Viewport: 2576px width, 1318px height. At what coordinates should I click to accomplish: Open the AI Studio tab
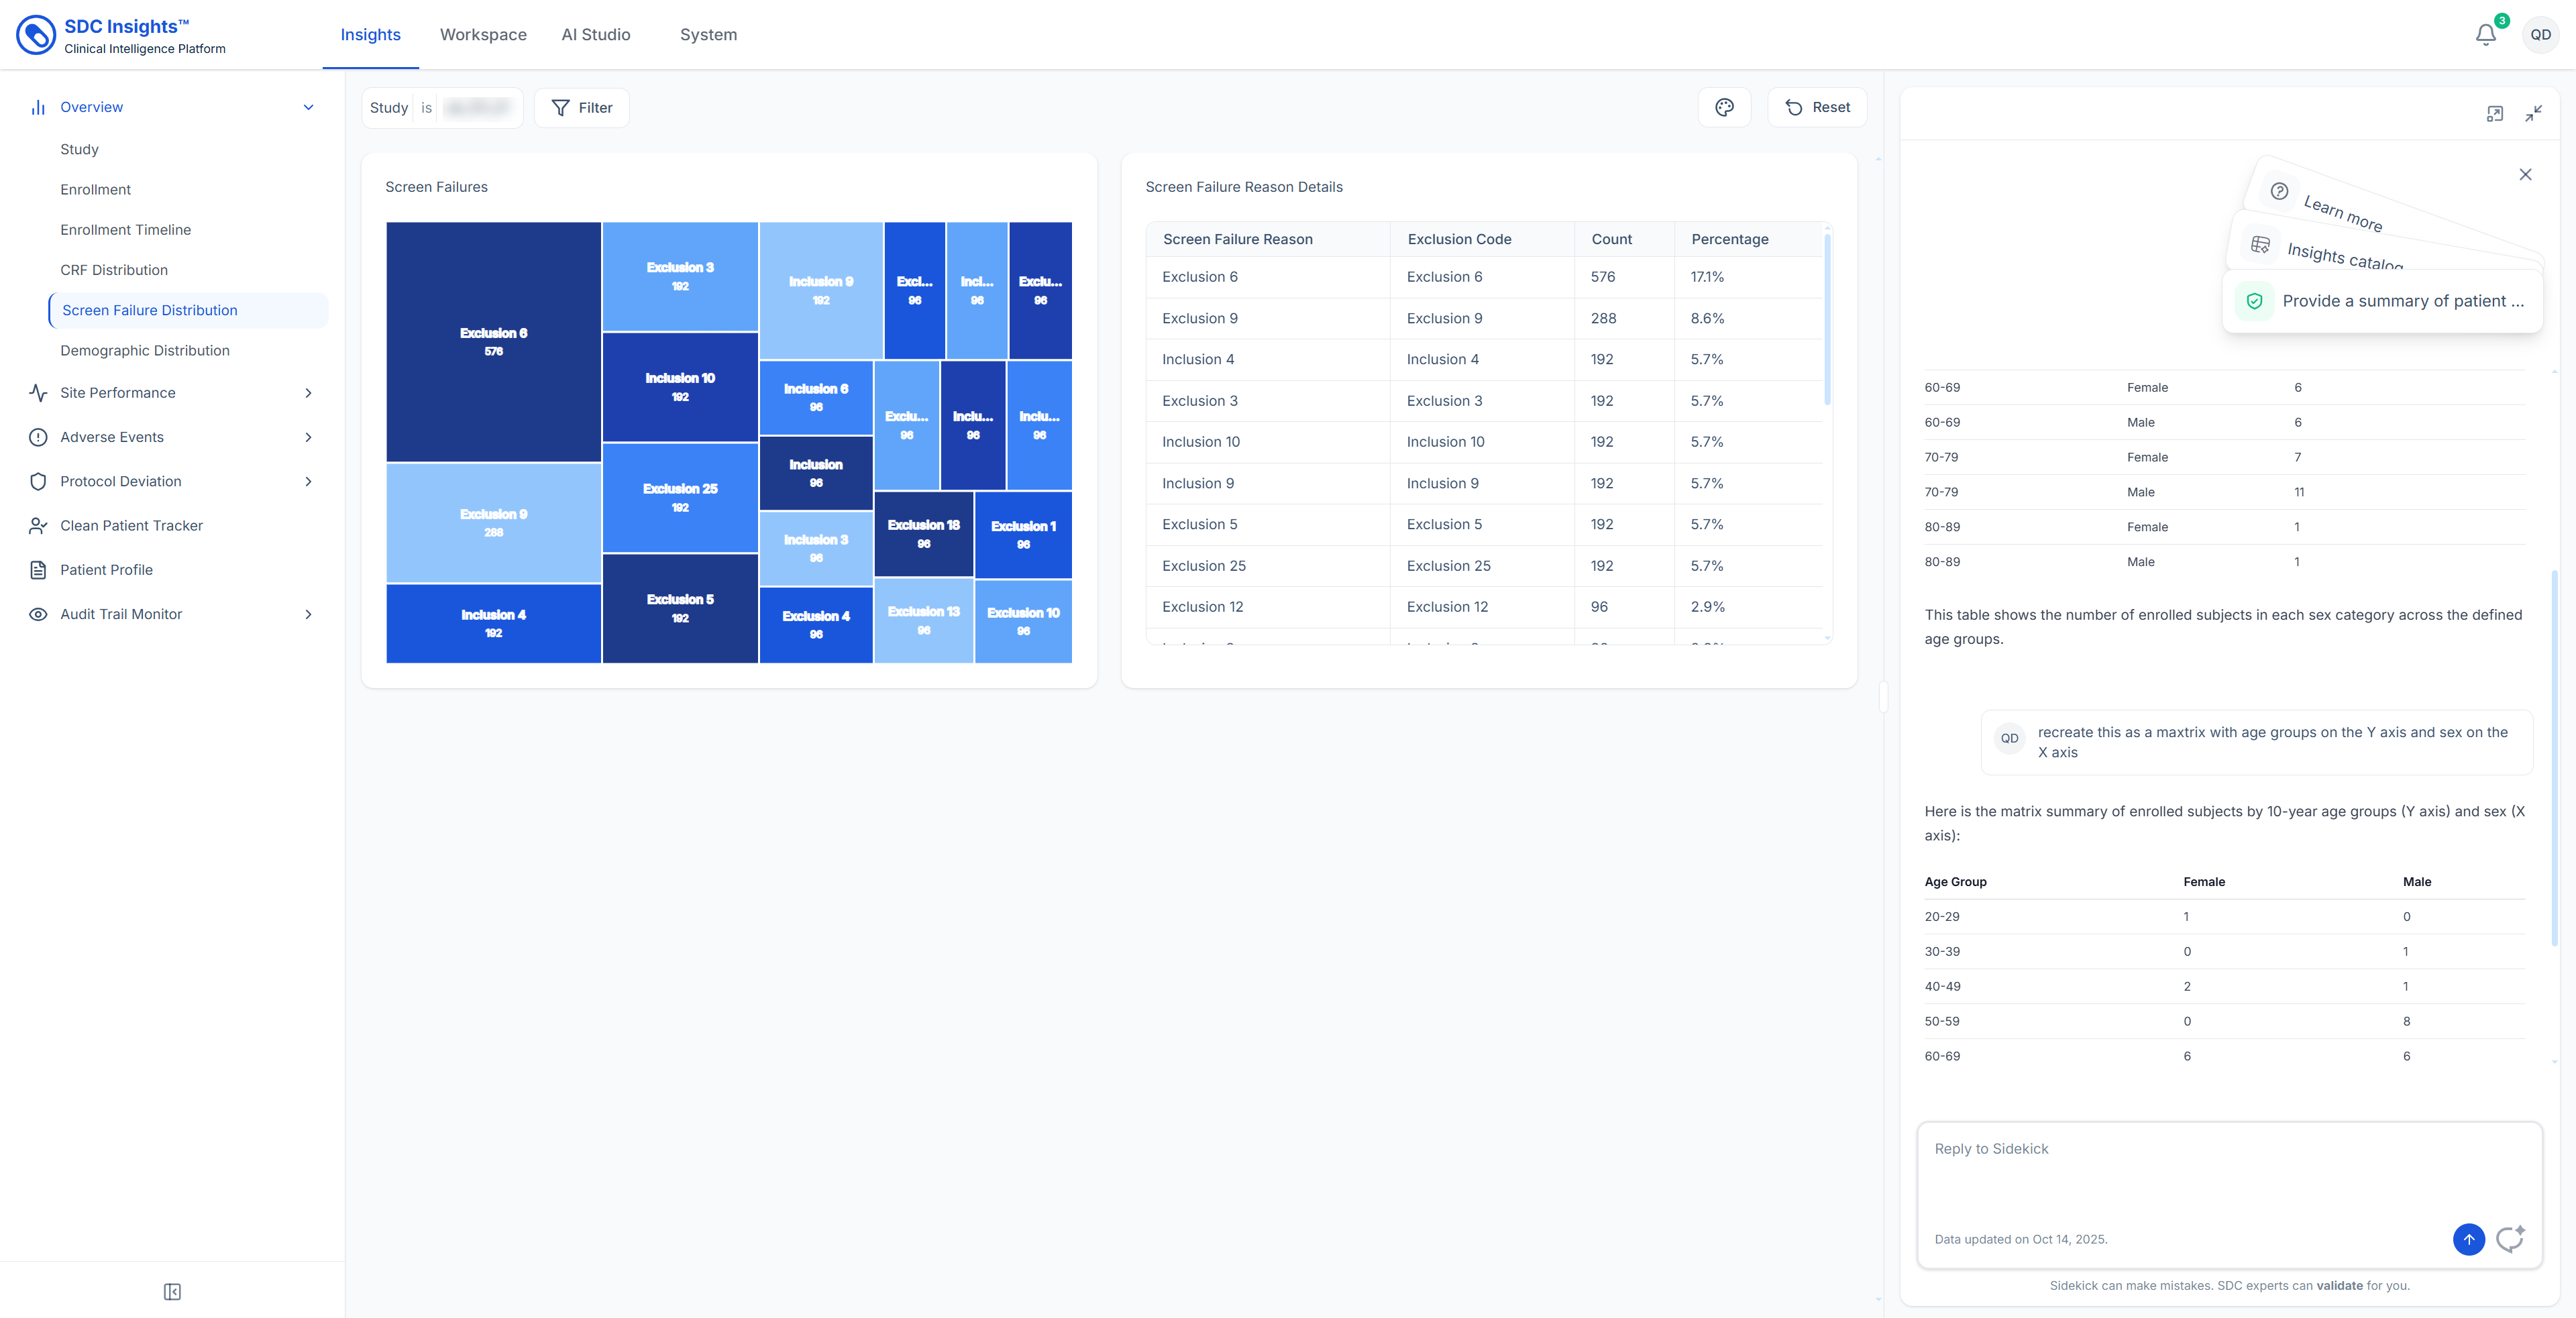596,35
